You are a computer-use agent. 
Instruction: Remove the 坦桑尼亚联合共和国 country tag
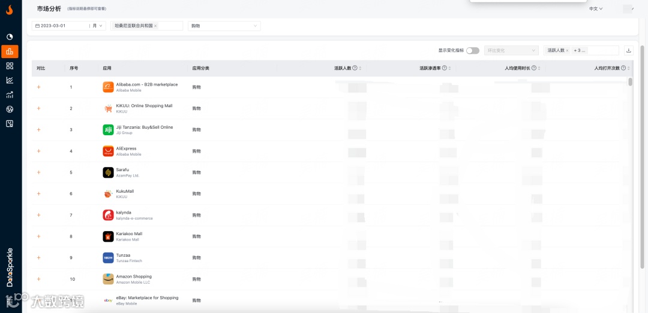(x=155, y=26)
